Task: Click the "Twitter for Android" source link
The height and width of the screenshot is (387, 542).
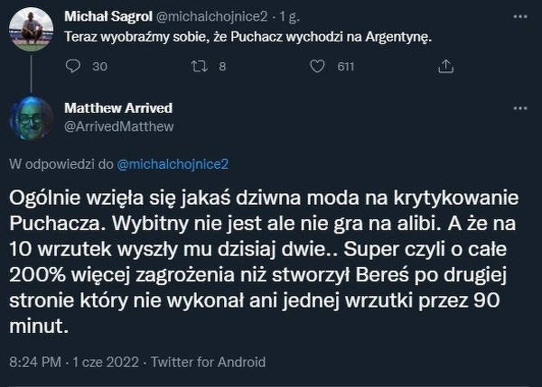Action: (210, 362)
